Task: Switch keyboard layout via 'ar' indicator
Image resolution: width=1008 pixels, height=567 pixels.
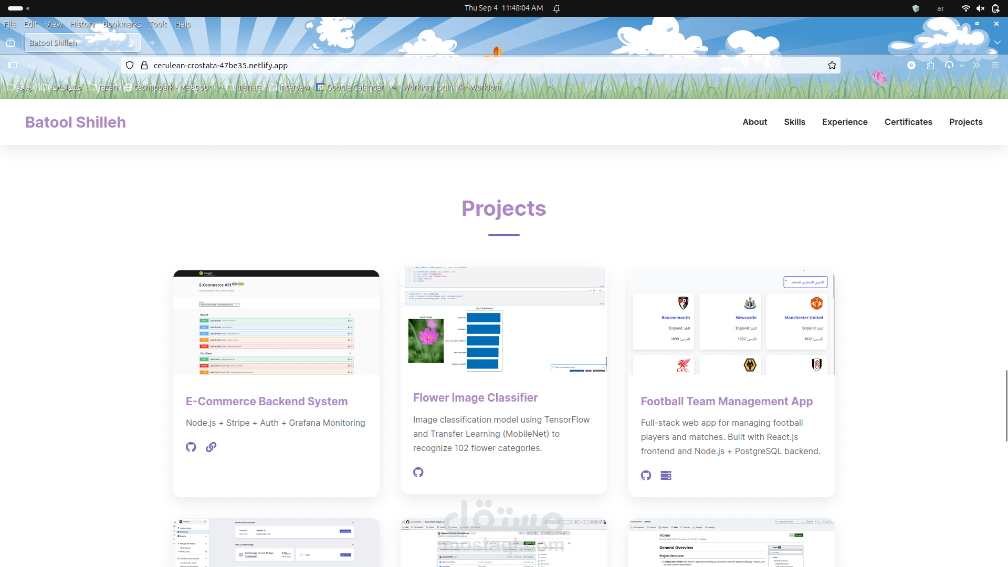Action: coord(941,8)
